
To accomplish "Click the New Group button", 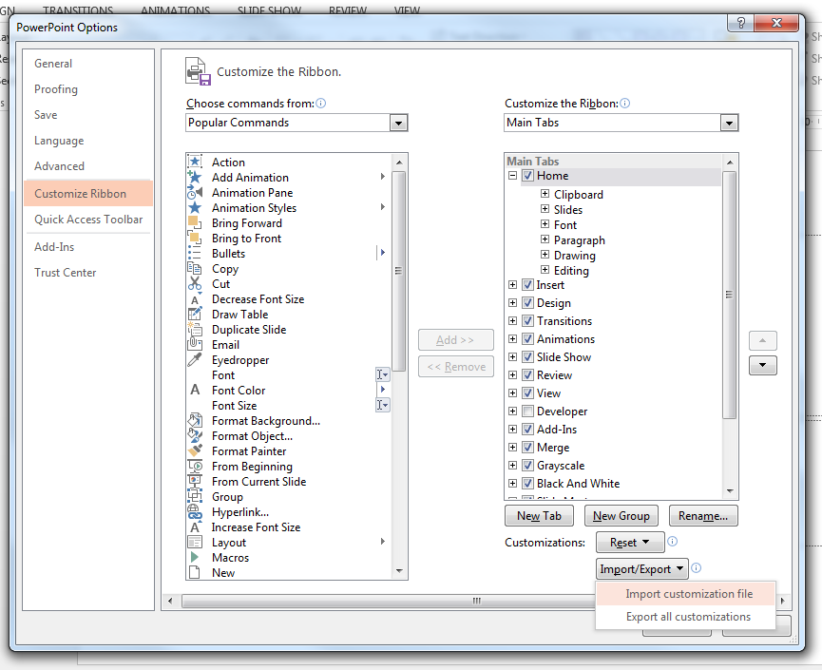I will tap(621, 516).
